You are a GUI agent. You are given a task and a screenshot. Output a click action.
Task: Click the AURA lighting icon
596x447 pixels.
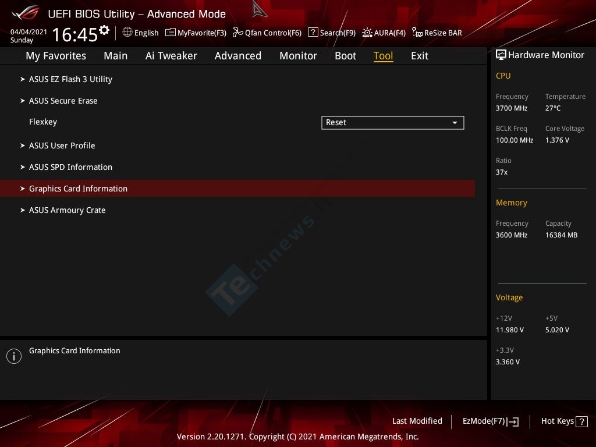coord(367,33)
